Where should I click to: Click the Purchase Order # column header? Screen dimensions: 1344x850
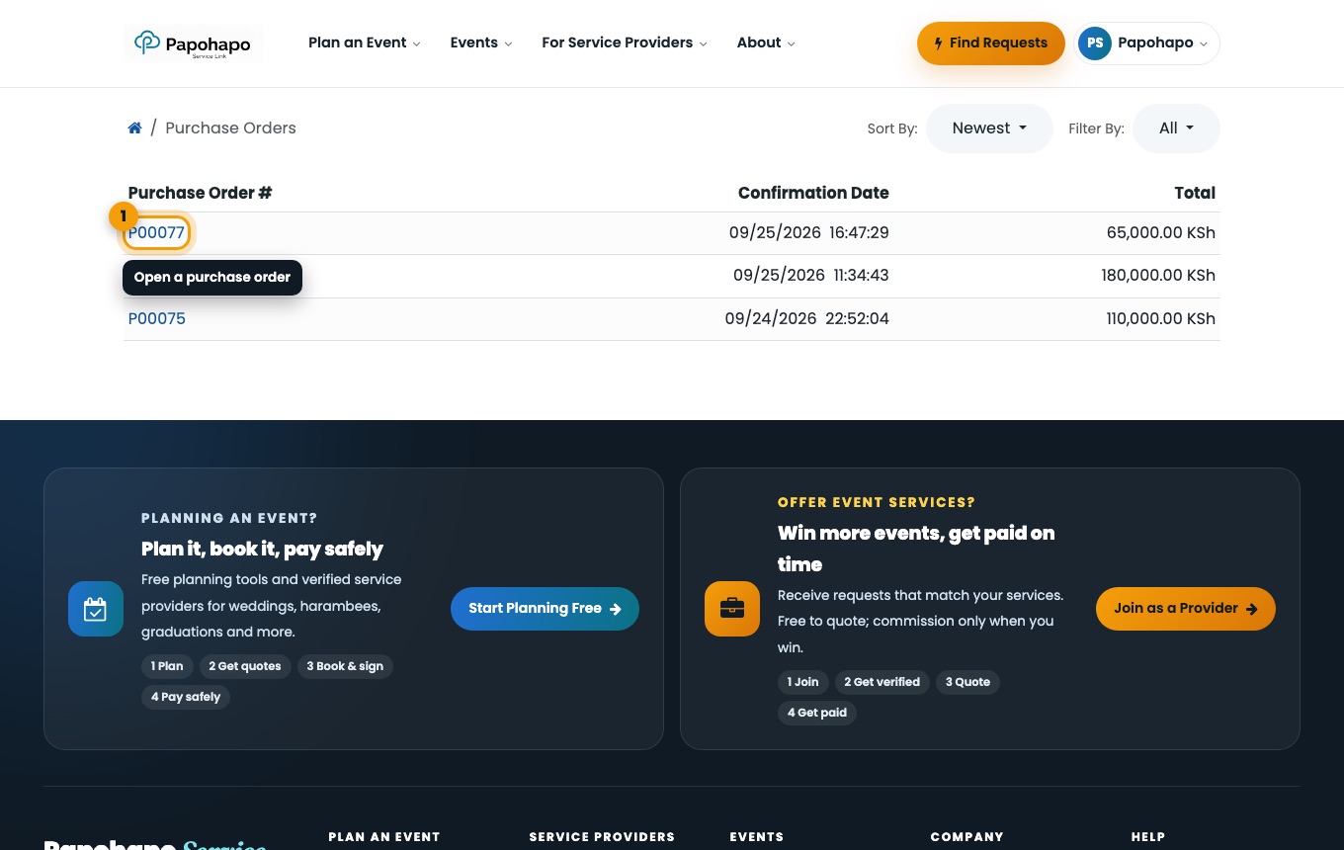200,193
